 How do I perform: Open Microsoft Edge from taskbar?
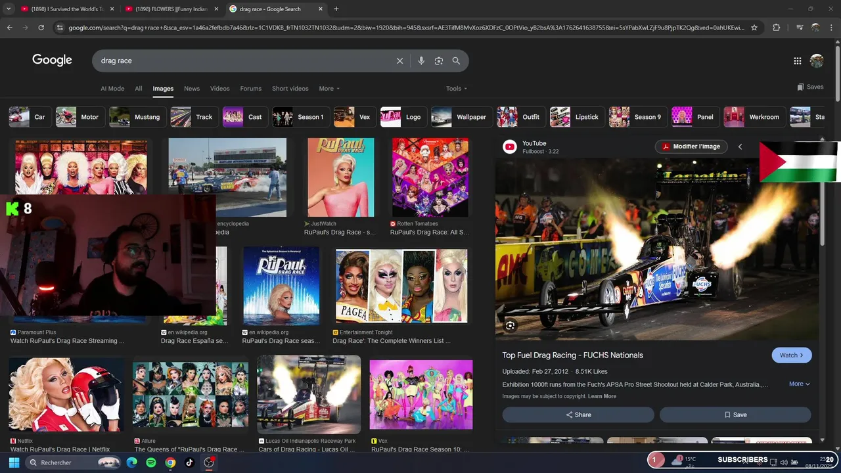pos(131,462)
